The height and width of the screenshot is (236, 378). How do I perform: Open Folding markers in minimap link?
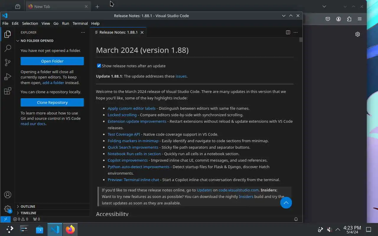pos(133,141)
